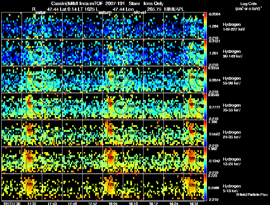Click the Hydrogen 5-13 keV row label

click(232, 189)
